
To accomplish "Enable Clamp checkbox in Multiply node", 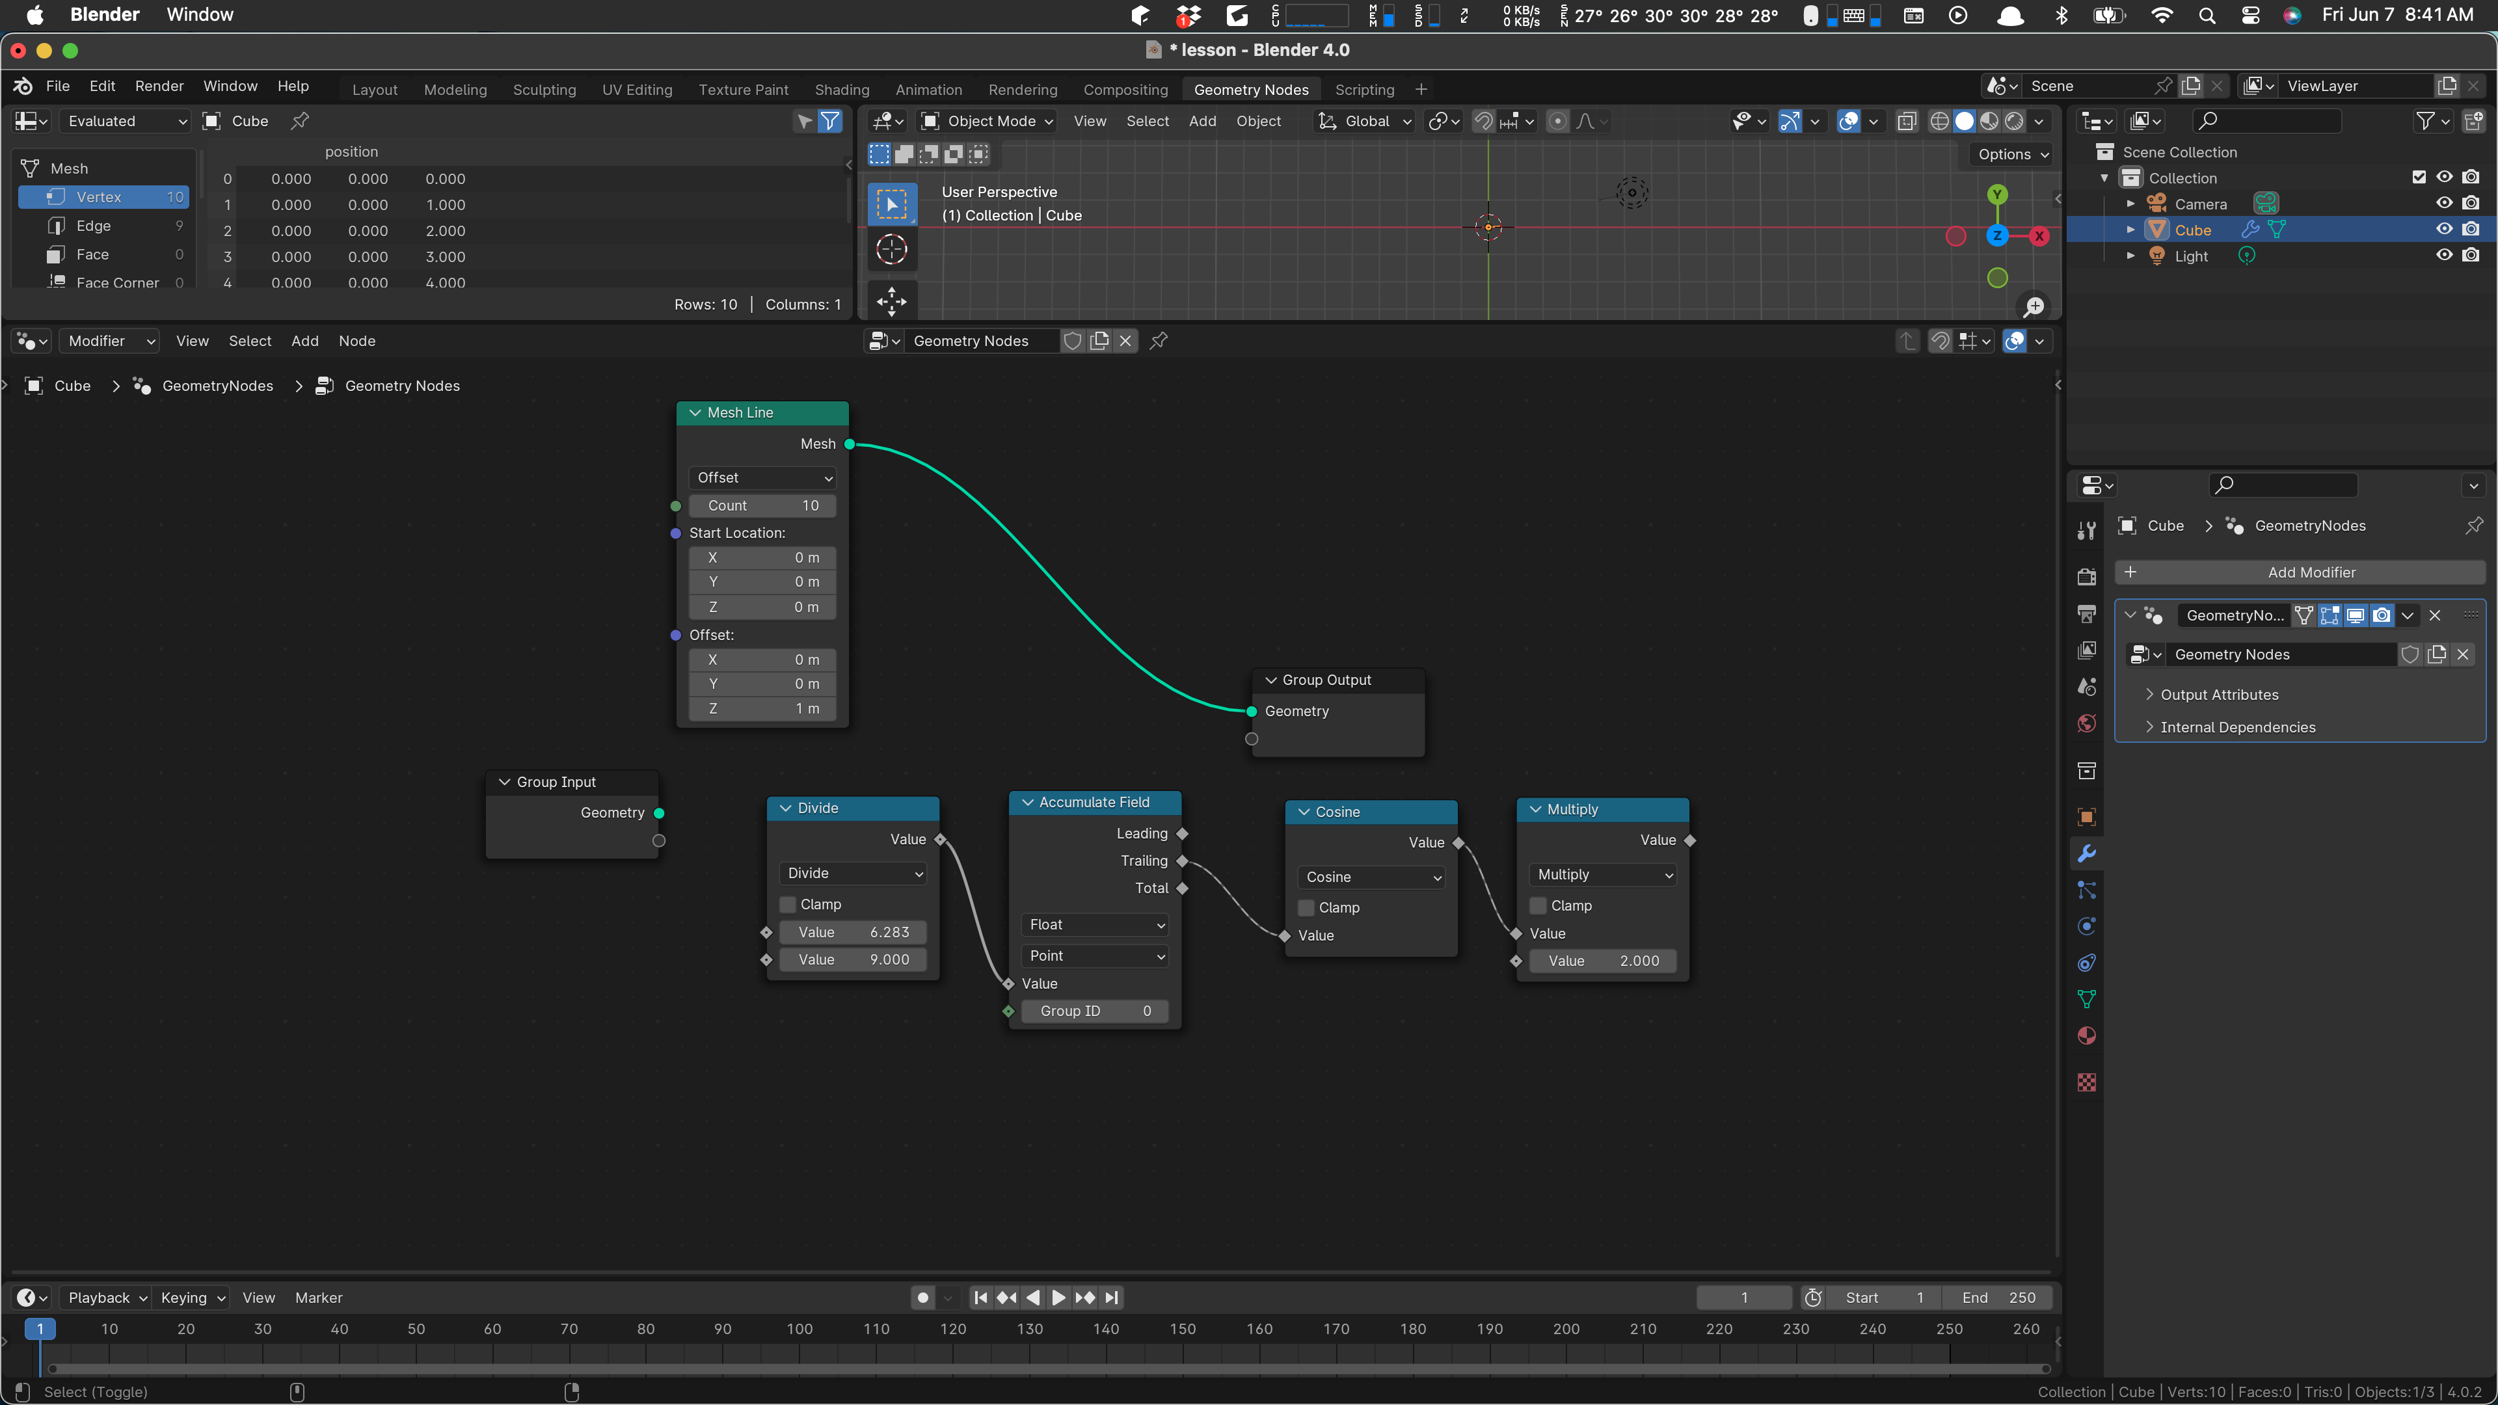I will tap(1538, 905).
